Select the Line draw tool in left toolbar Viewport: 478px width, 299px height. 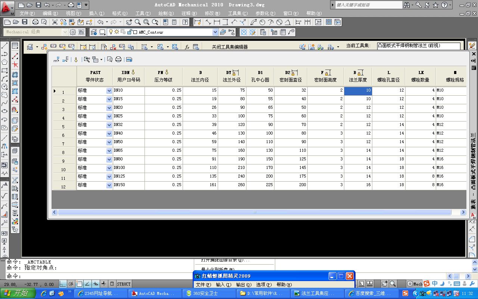[4, 46]
